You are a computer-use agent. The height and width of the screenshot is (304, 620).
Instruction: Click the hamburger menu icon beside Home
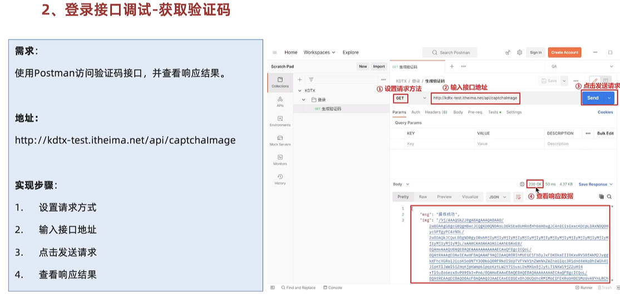click(x=275, y=52)
